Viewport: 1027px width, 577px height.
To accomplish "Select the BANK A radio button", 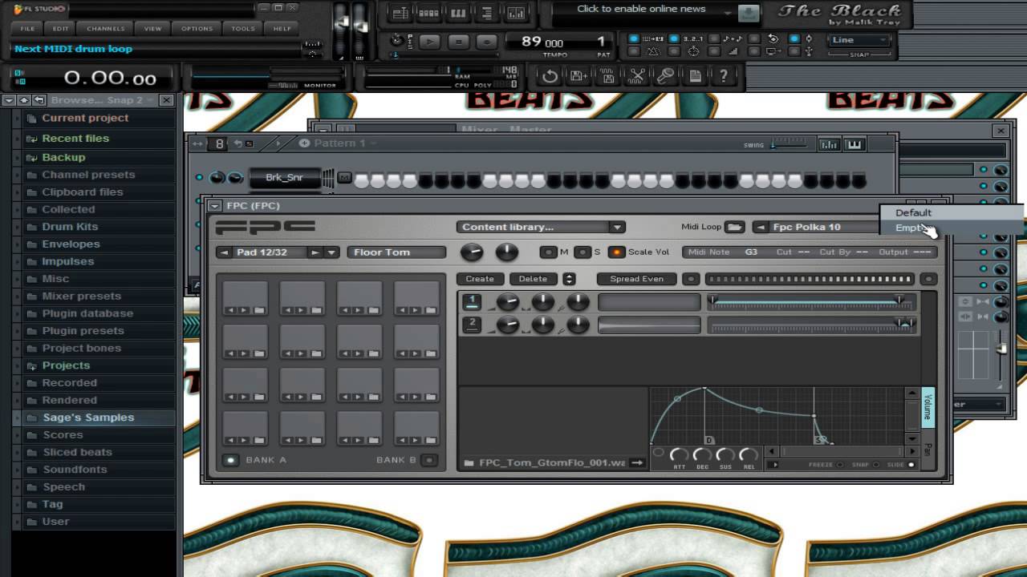I will (230, 460).
